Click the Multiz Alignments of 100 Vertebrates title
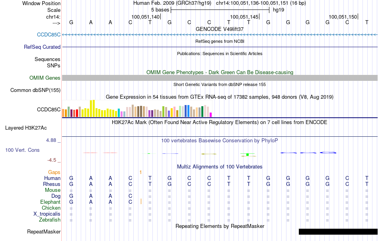 tap(220, 166)
